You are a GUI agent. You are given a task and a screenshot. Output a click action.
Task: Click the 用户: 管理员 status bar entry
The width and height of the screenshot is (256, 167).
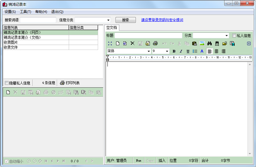[117, 161]
